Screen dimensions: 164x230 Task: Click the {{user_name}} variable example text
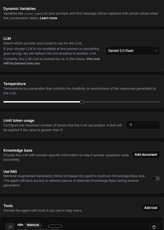click(x=34, y=14)
